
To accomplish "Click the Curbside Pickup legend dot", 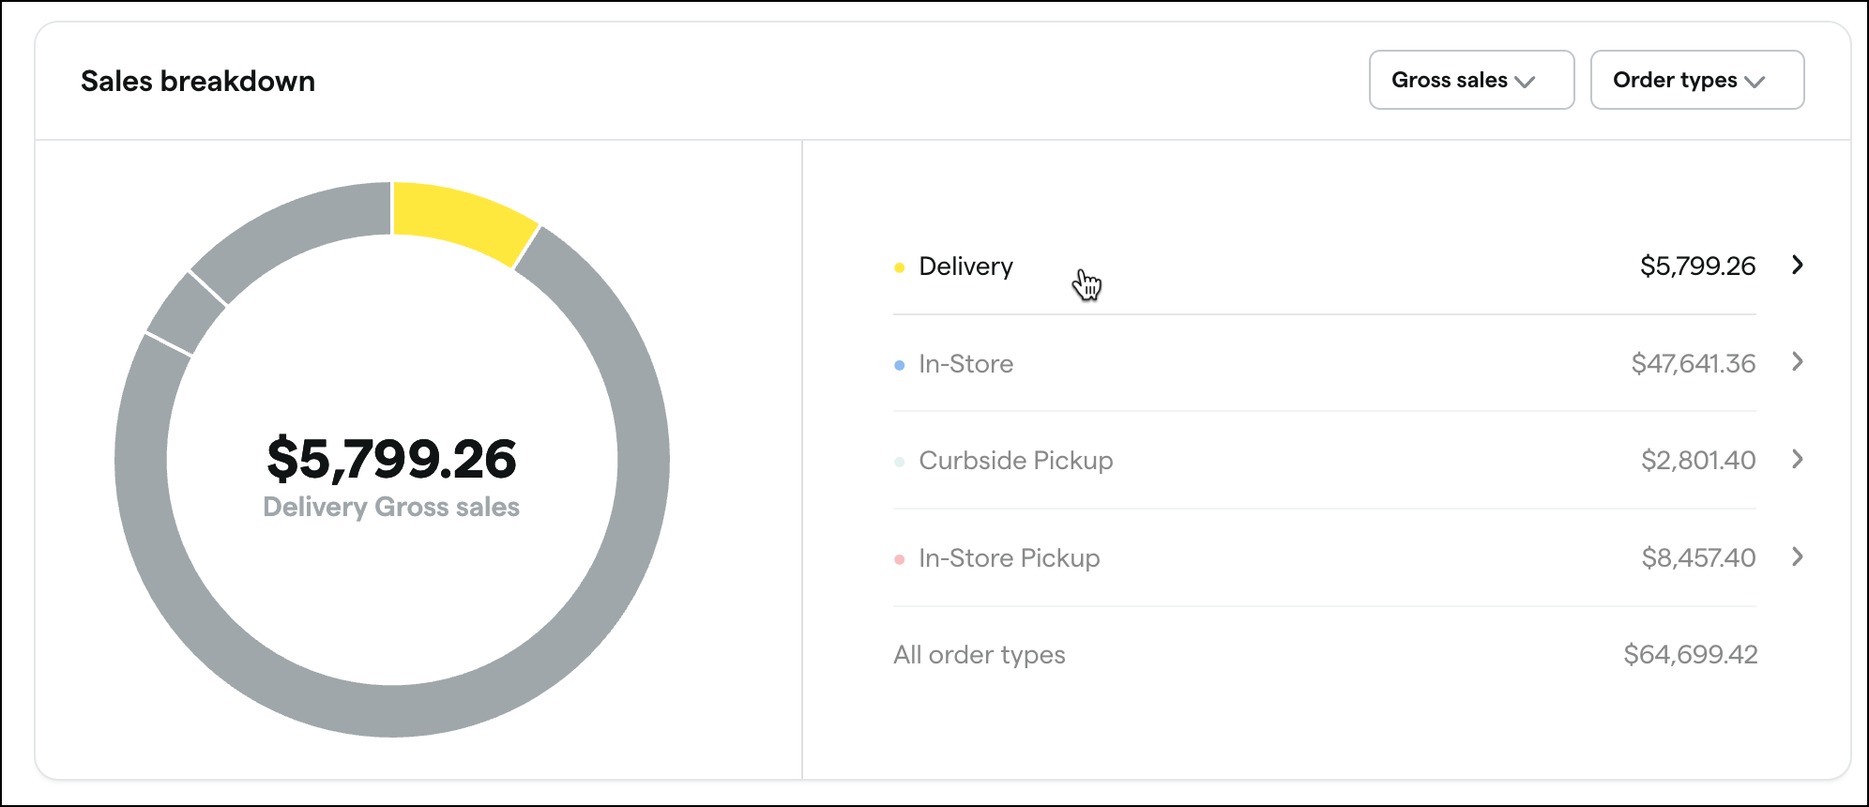I will coord(898,461).
